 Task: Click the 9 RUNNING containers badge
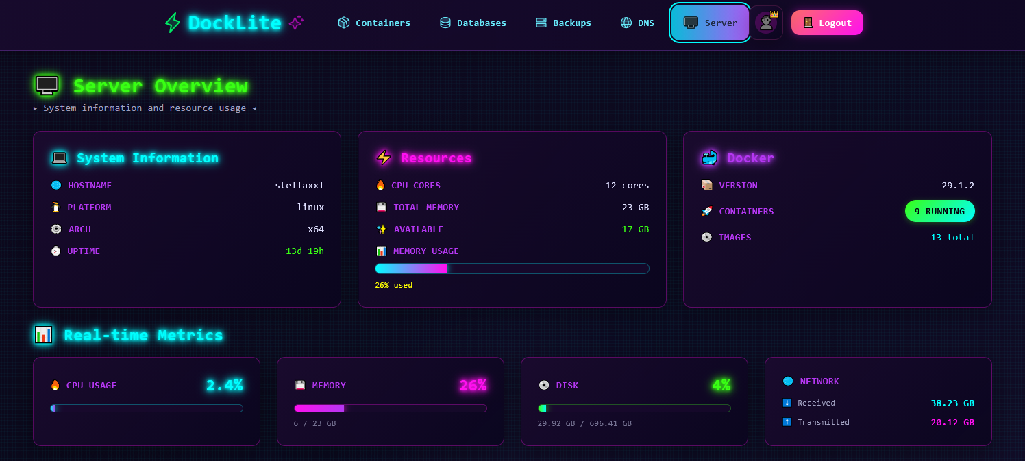(x=939, y=211)
